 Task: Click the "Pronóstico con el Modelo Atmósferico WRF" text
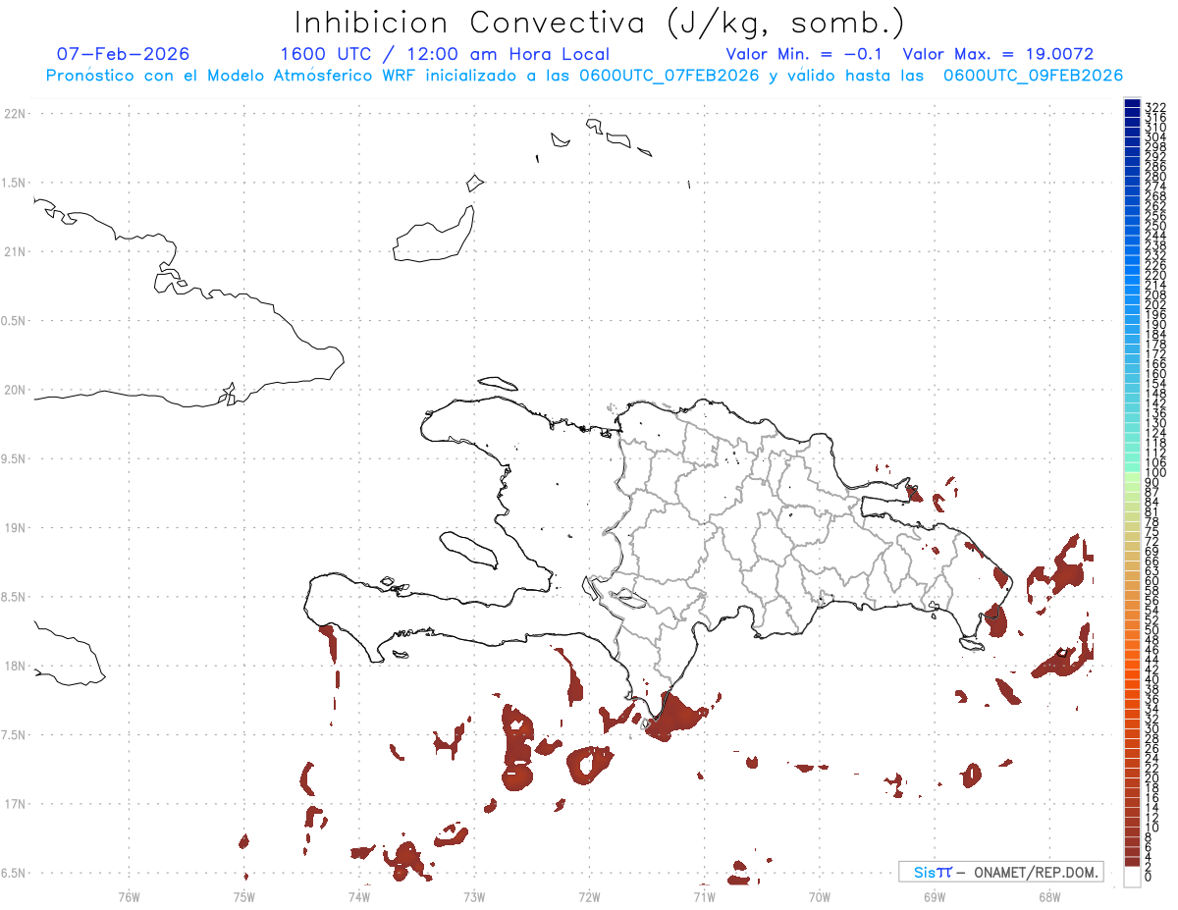coord(232,76)
